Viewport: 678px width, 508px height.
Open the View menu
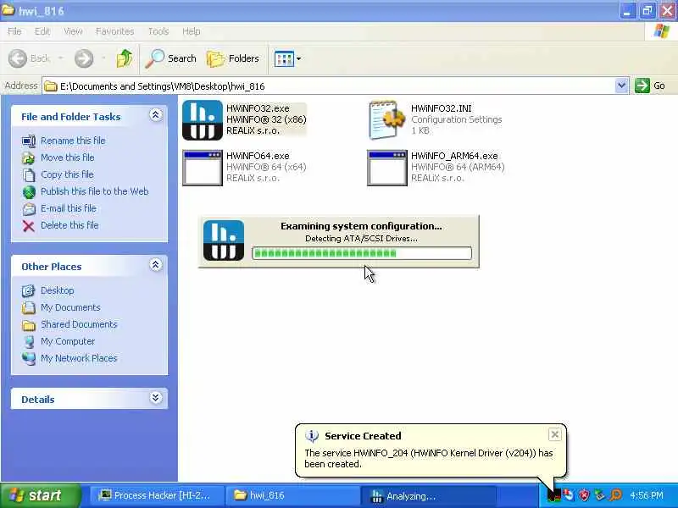(73, 31)
